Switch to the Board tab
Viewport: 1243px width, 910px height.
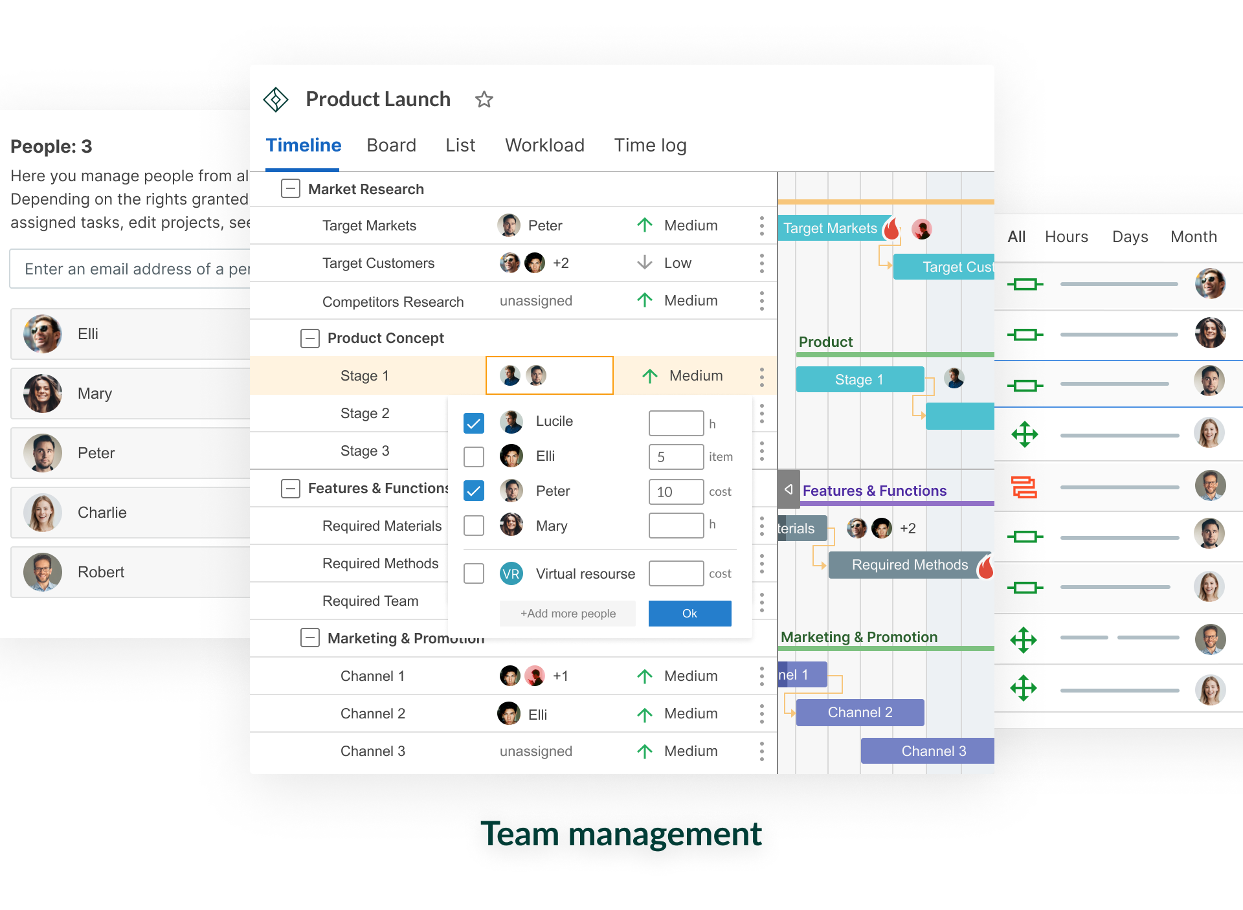click(x=391, y=145)
